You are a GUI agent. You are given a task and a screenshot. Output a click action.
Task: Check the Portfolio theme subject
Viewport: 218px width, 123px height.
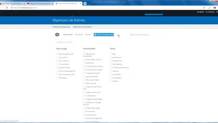(x=111, y=81)
